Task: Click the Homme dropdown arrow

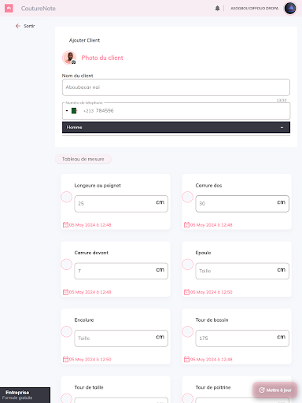Action: [x=282, y=128]
